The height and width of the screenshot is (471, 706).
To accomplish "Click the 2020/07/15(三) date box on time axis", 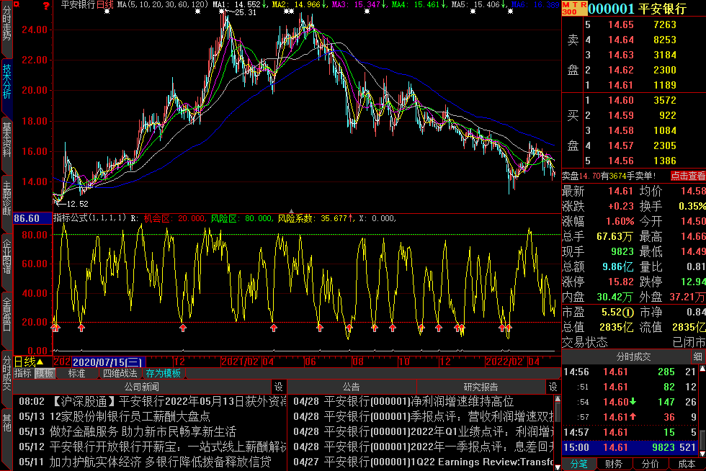I will pos(107,362).
